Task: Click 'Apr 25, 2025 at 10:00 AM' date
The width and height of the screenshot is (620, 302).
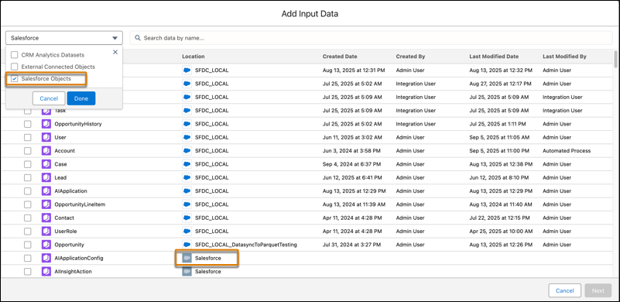Action: coord(501,232)
